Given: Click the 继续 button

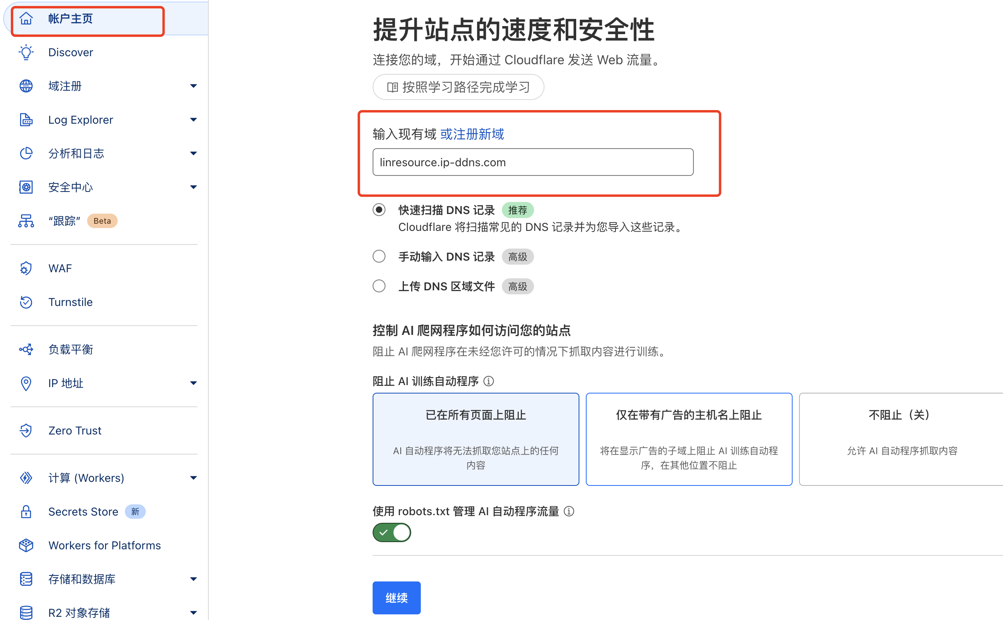Looking at the screenshot, I should pos(396,598).
